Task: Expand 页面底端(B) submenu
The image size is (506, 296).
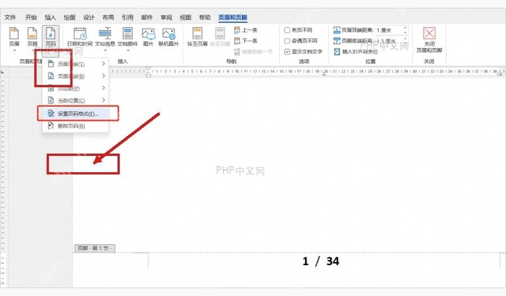Action: click(x=75, y=77)
